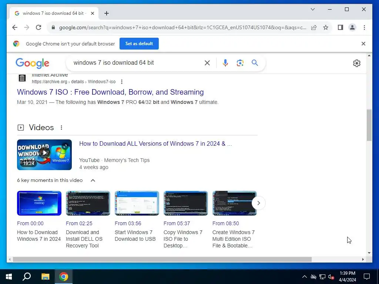This screenshot has width=379, height=284.
Task: Click the archive.org breadcrumb URL text
Action: pos(74,82)
